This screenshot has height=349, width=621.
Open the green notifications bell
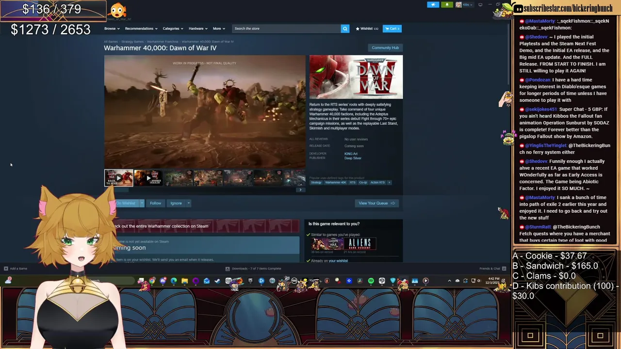pyautogui.click(x=447, y=5)
